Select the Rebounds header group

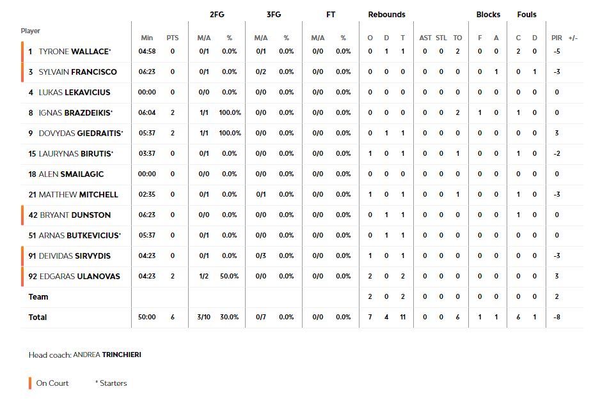pyautogui.click(x=386, y=15)
